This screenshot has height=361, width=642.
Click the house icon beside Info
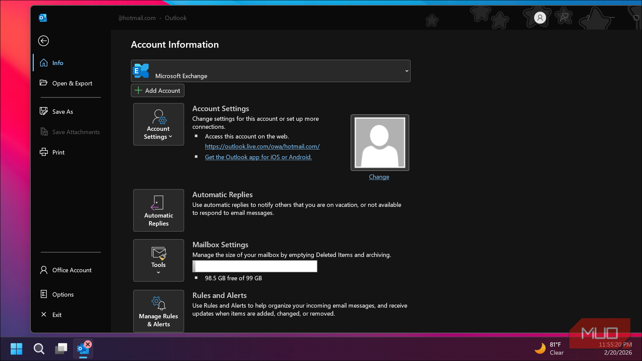pyautogui.click(x=44, y=63)
